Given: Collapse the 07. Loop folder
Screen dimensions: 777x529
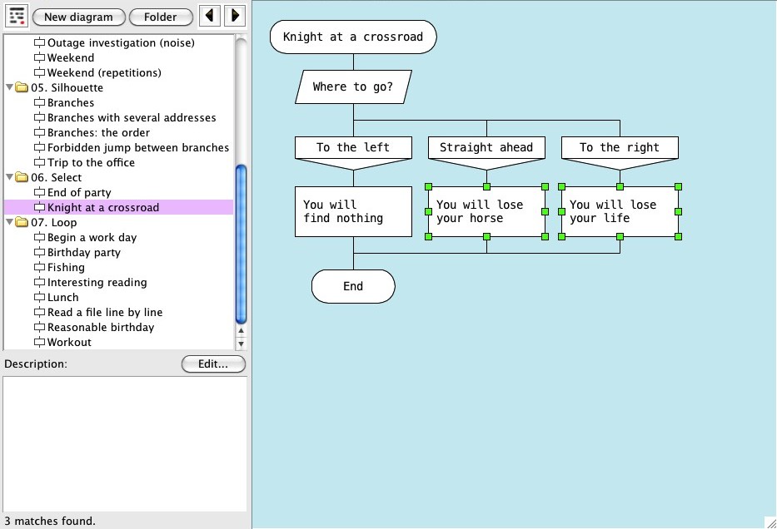Looking at the screenshot, I should tap(10, 223).
